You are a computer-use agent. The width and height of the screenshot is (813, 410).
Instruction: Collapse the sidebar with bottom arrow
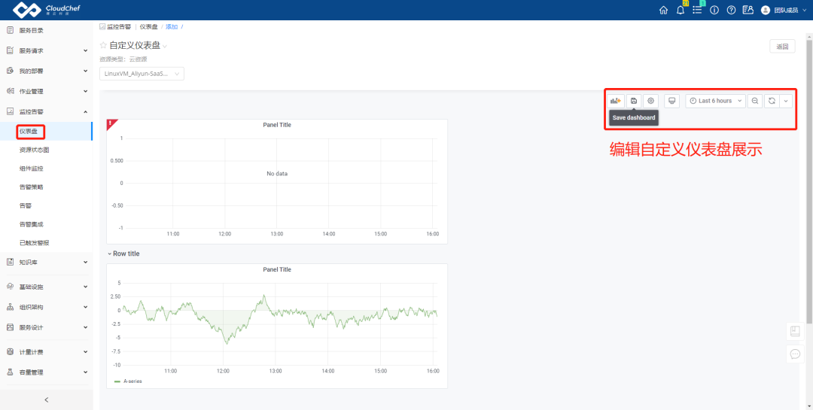[x=46, y=399]
